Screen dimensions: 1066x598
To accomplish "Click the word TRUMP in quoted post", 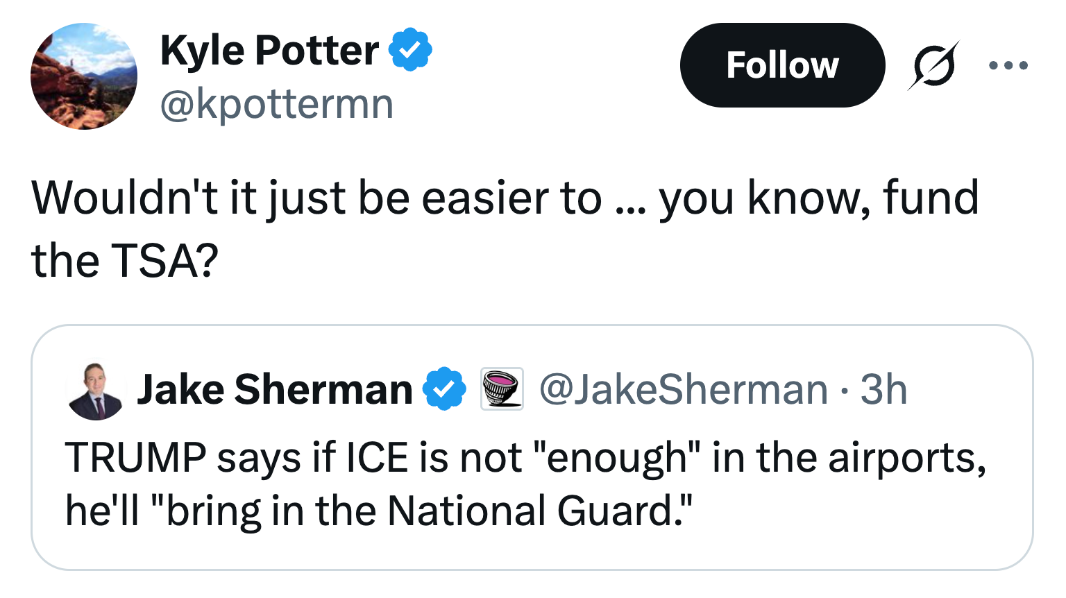I will point(135,458).
